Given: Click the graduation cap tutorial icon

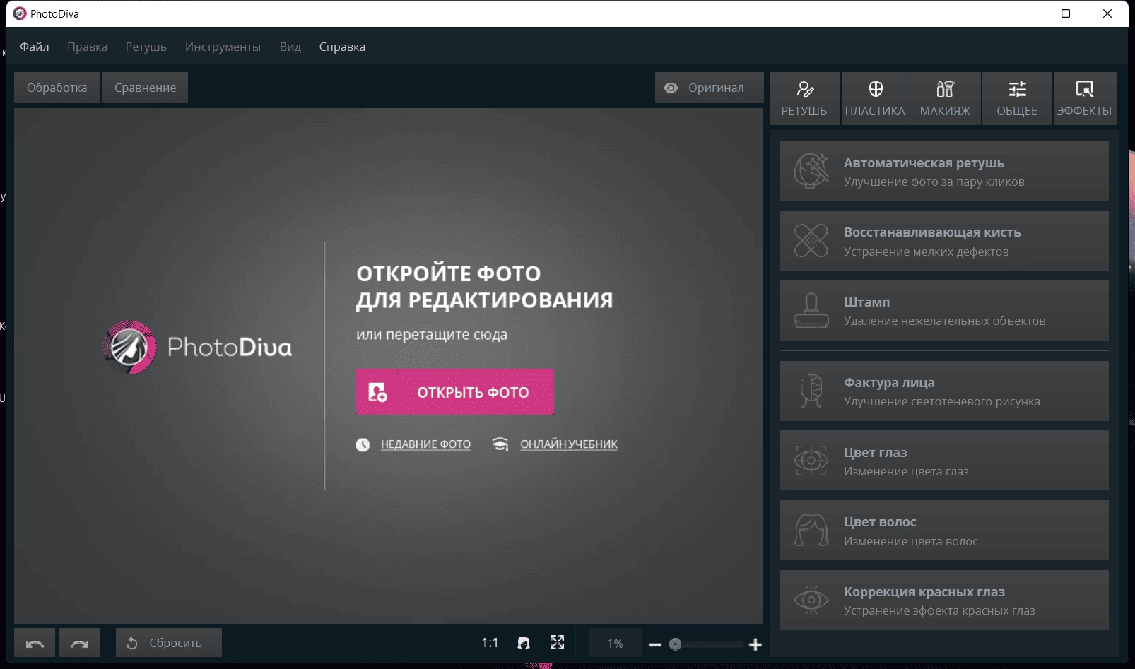Looking at the screenshot, I should click(x=500, y=444).
